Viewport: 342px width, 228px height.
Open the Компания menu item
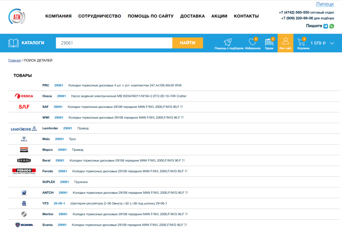(58, 16)
